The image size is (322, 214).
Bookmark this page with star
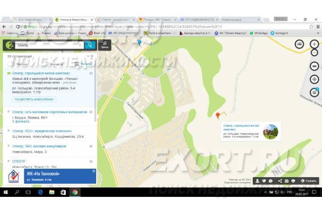point(311,27)
